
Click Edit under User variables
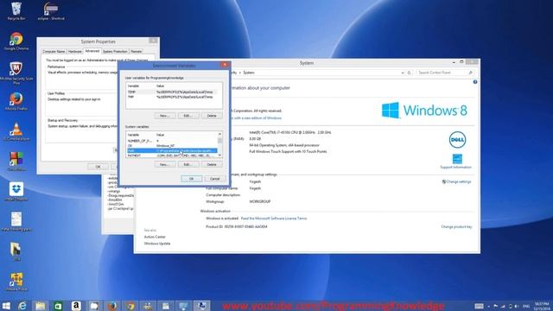tap(188, 116)
